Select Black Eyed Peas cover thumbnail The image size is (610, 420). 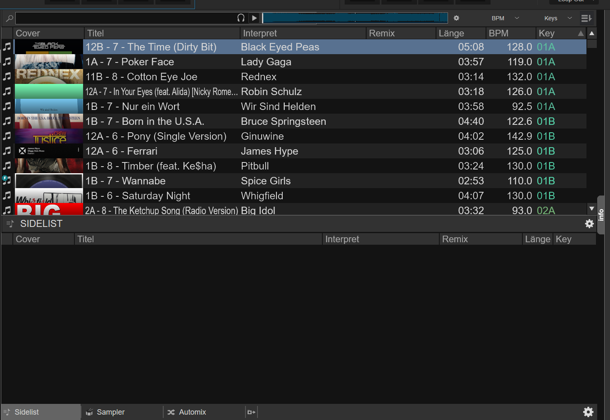(x=49, y=47)
